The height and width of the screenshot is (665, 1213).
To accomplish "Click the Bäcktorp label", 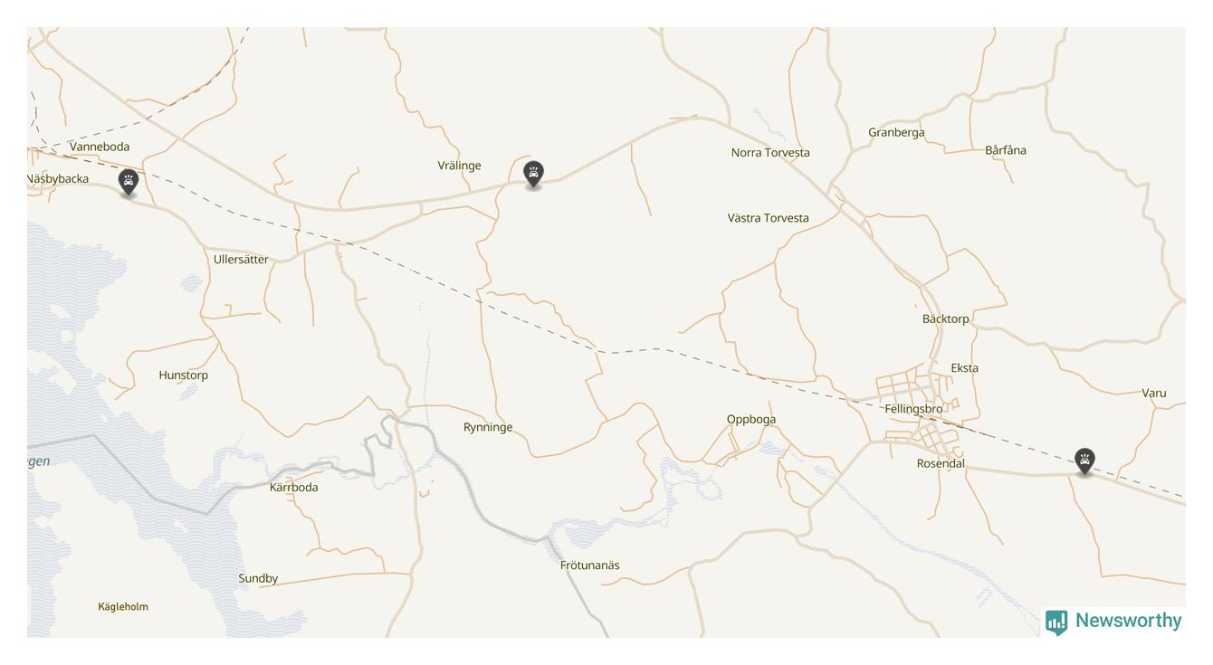I will pyautogui.click(x=946, y=319).
